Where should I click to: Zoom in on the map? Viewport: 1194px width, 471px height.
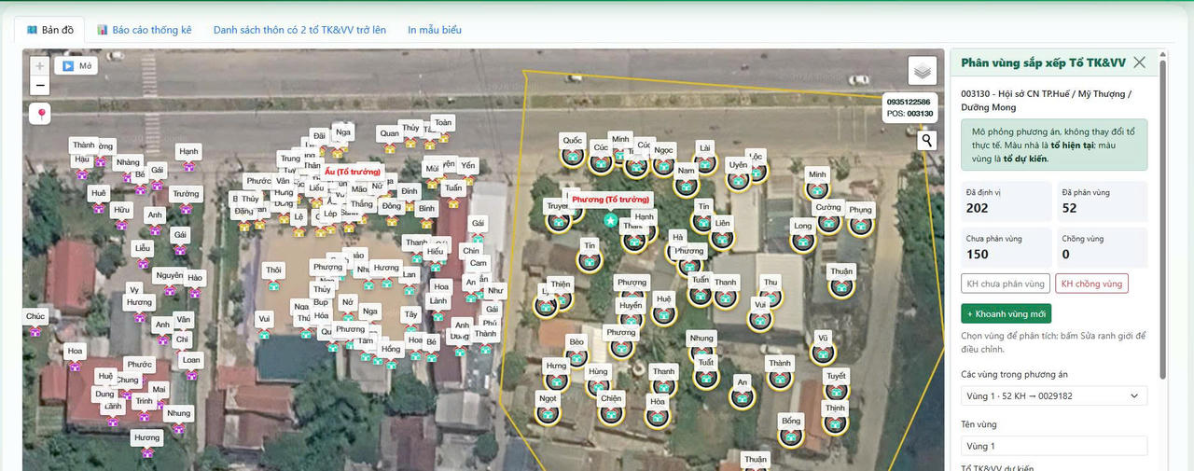tap(39, 66)
